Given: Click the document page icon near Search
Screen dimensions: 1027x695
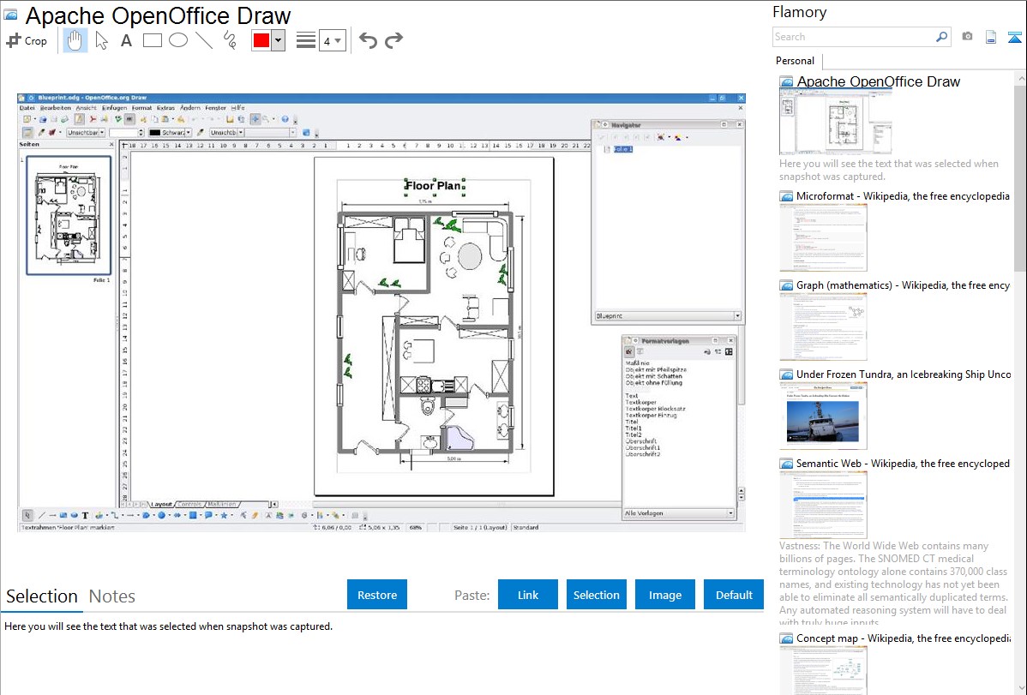Looking at the screenshot, I should click(991, 37).
